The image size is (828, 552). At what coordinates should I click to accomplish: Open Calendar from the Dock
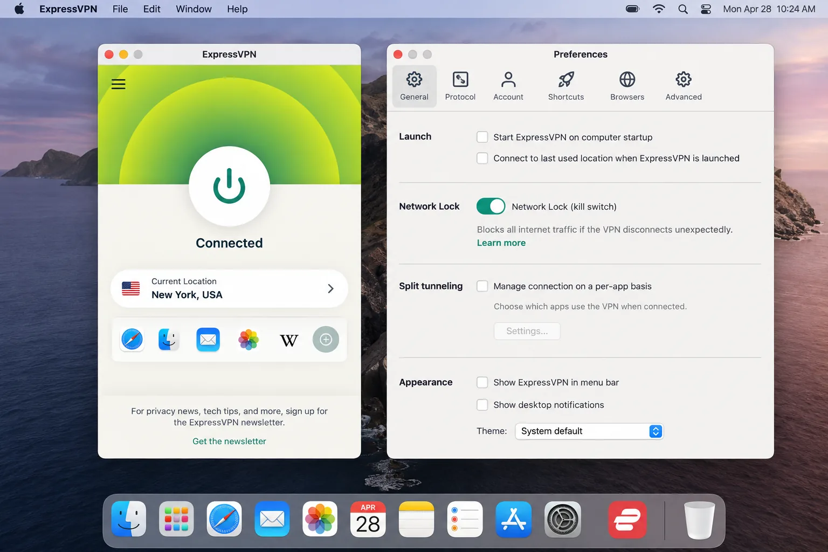pyautogui.click(x=368, y=520)
